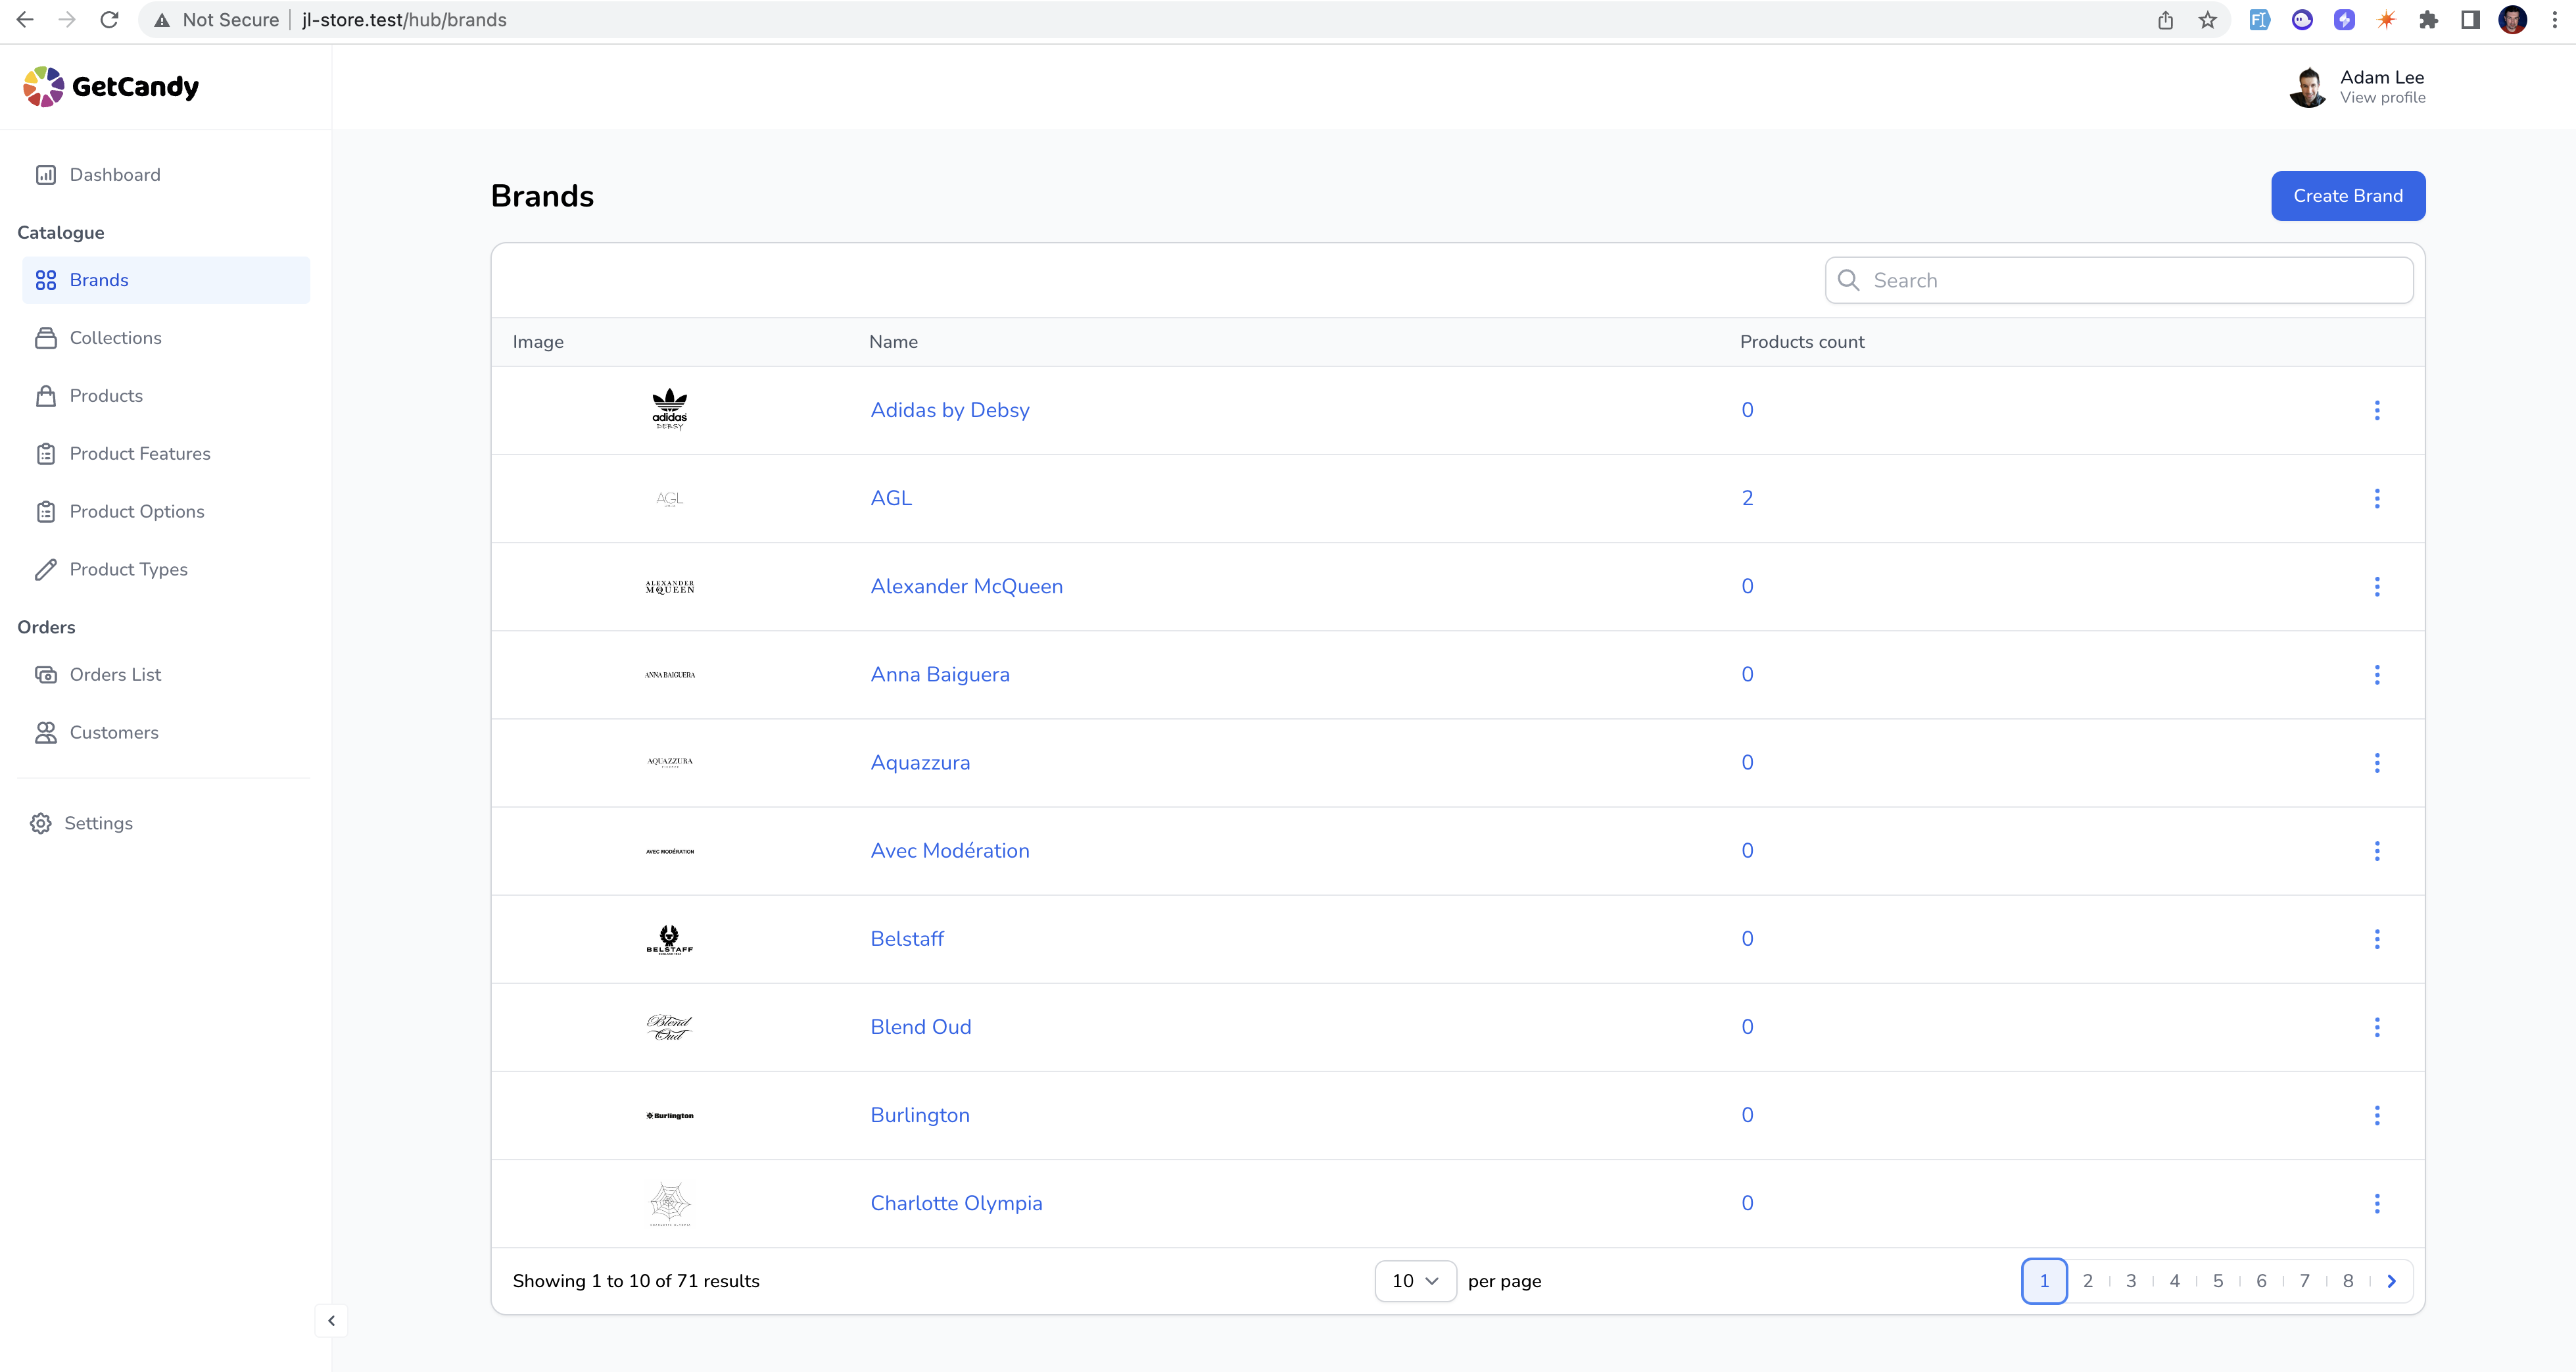Click the Product Types pencil icon
Screen dimensions: 2576x1372
click(46, 570)
